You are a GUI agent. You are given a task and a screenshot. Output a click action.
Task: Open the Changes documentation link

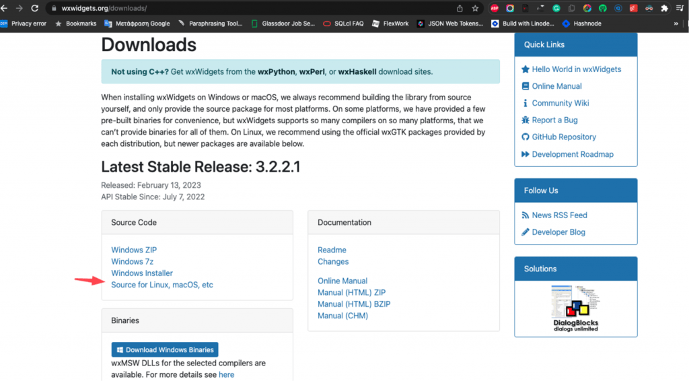click(333, 261)
